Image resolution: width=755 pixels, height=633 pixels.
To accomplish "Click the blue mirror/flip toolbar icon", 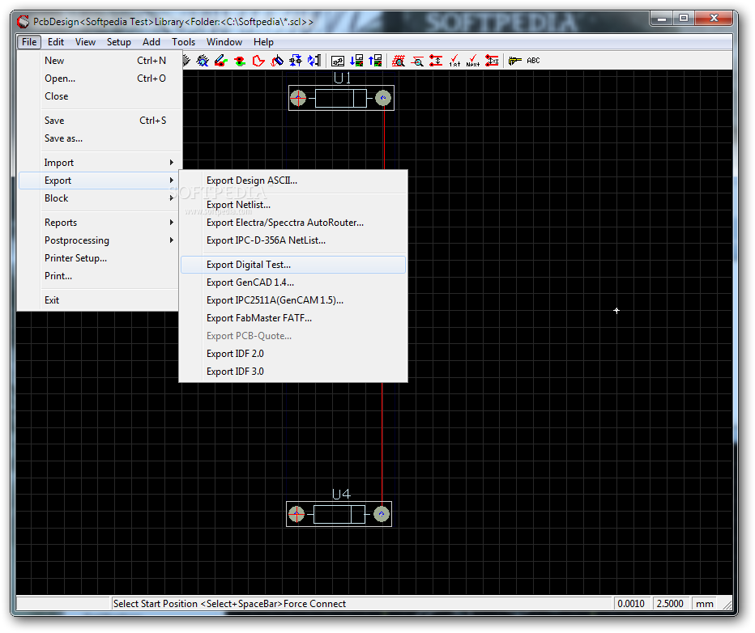I will 314,61.
